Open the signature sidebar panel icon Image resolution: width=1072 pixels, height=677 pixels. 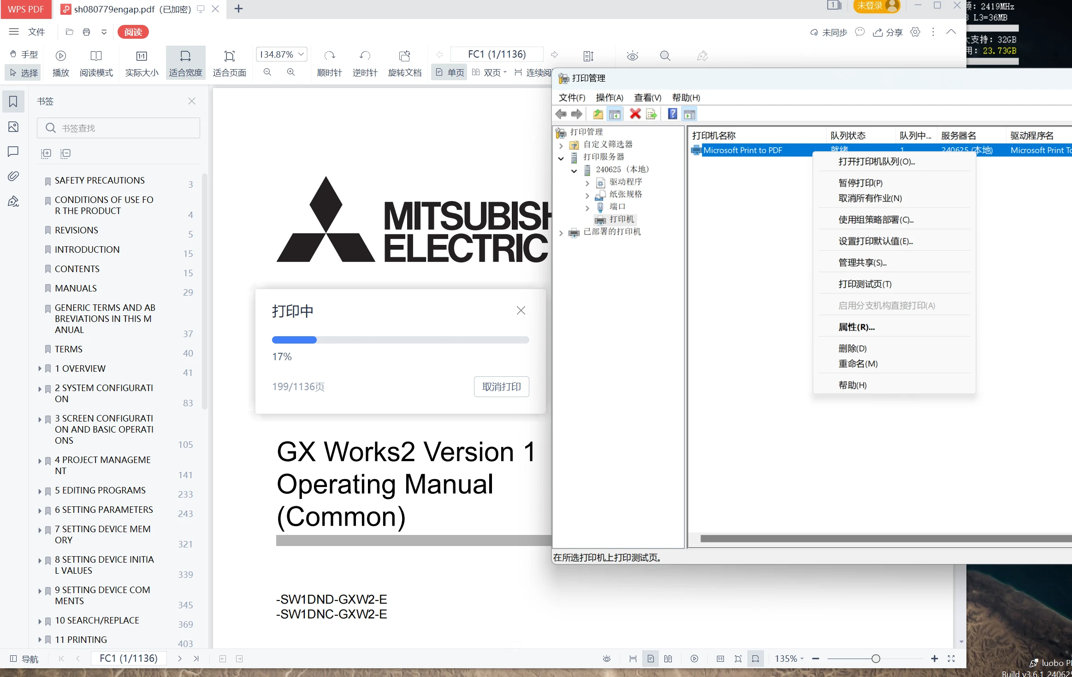(x=13, y=201)
